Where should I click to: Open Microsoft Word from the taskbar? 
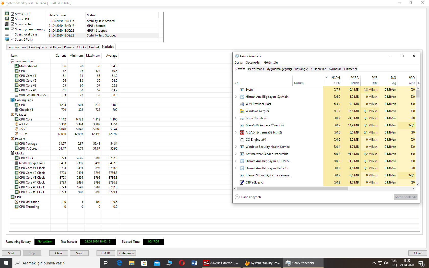[194, 263]
